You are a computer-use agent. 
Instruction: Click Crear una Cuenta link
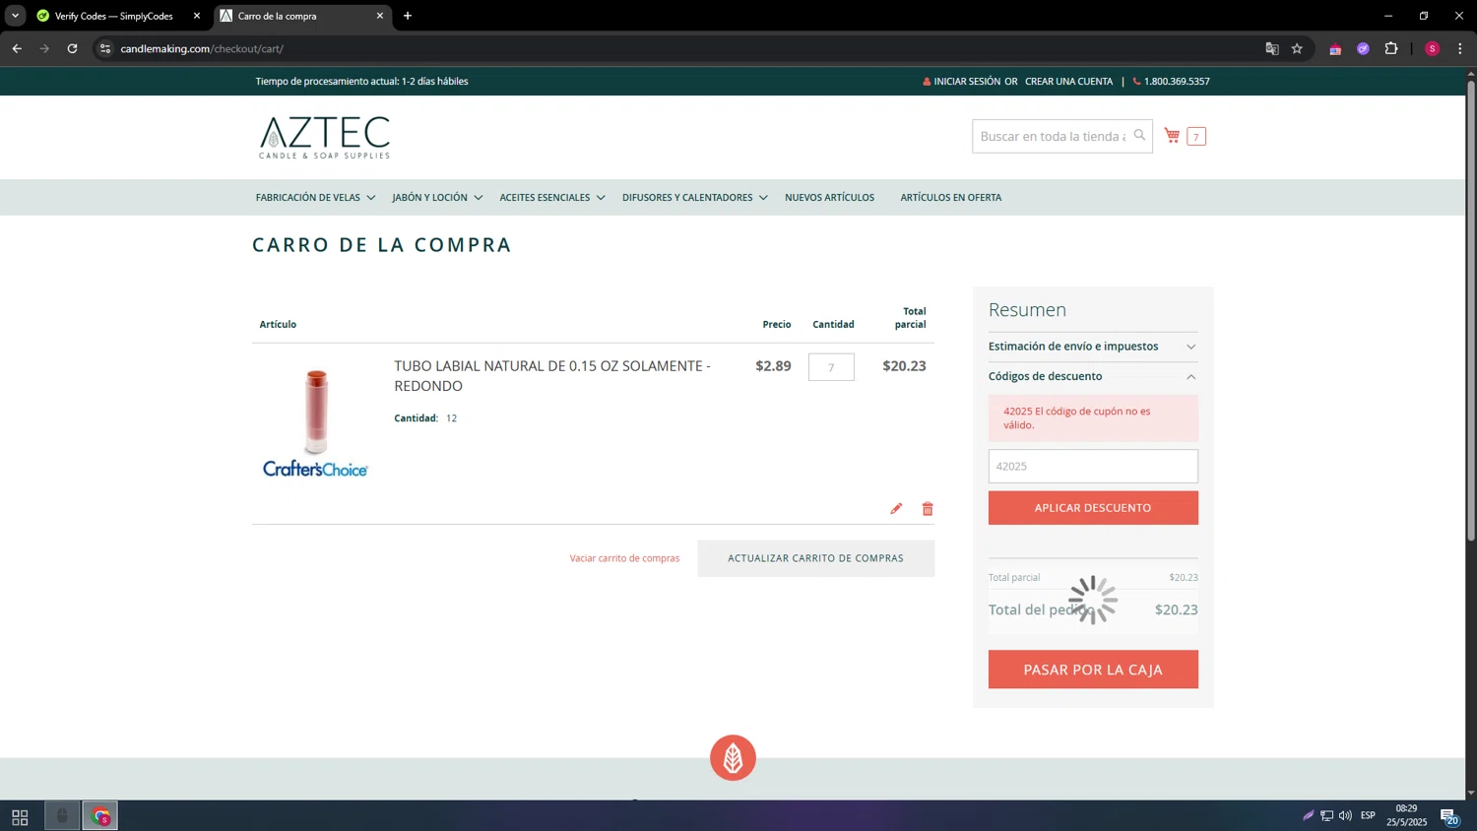pos(1068,82)
